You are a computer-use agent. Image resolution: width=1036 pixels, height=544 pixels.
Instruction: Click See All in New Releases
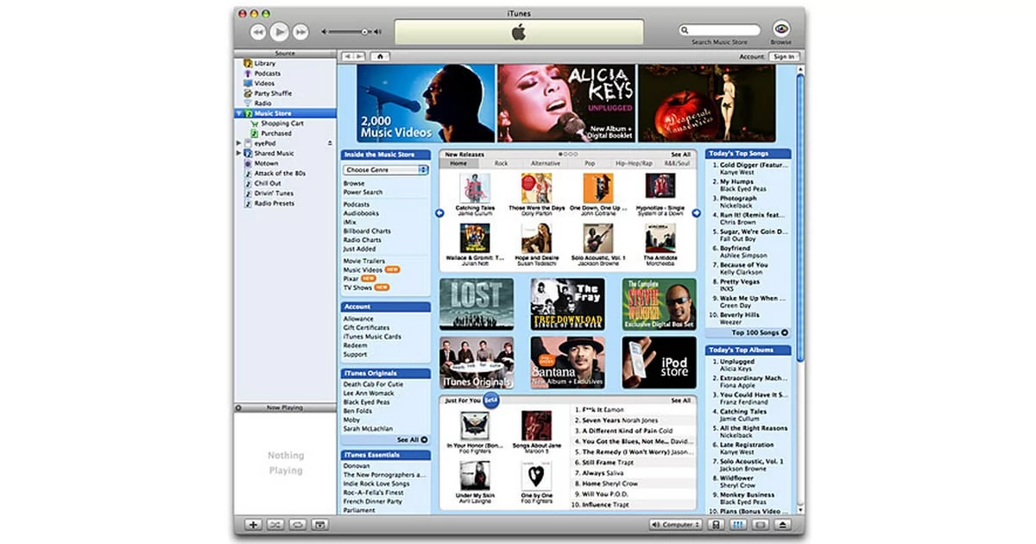pyautogui.click(x=680, y=155)
